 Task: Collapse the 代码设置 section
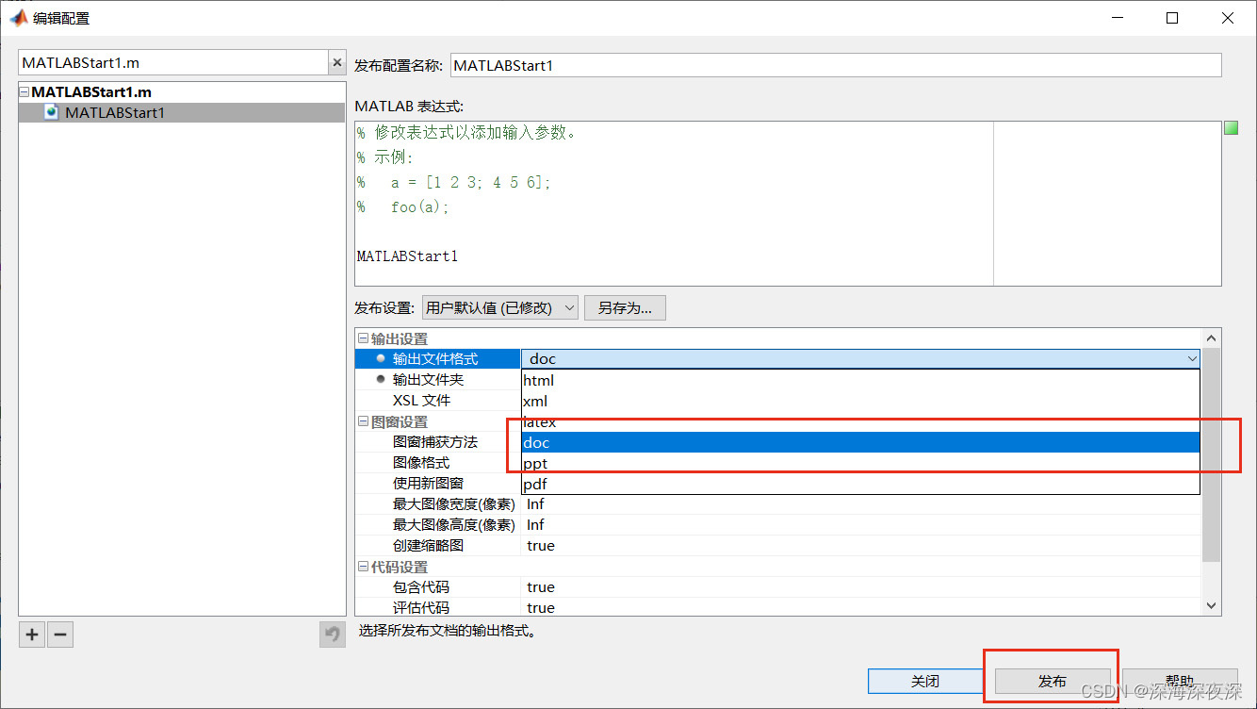(363, 567)
